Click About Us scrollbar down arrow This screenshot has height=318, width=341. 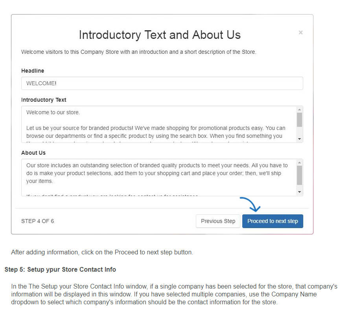tap(299, 192)
